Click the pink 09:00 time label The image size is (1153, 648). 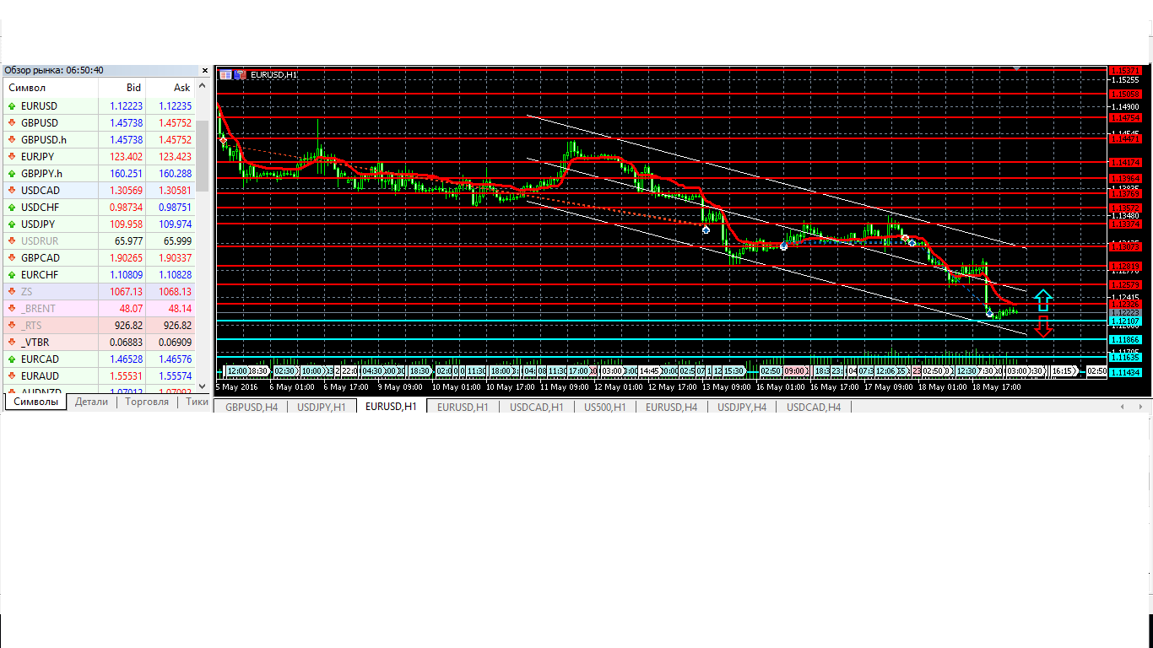coord(794,370)
